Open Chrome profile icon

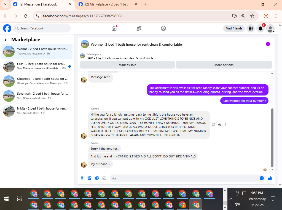coord(266,16)
